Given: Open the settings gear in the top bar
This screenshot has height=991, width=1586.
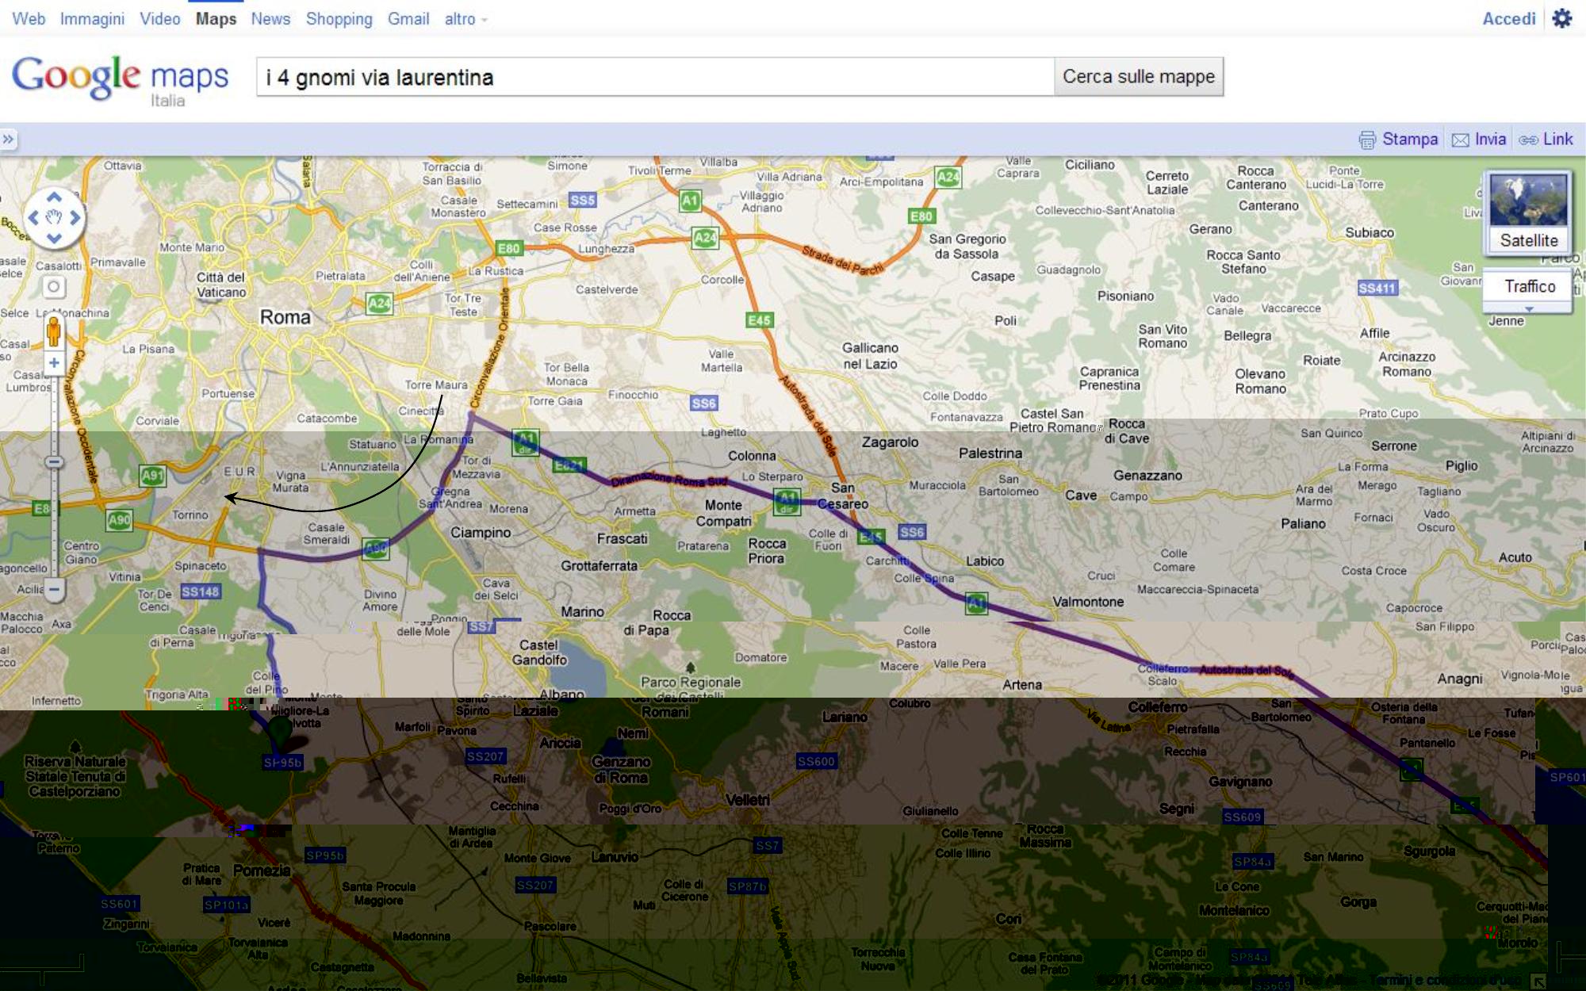Looking at the screenshot, I should (x=1562, y=18).
